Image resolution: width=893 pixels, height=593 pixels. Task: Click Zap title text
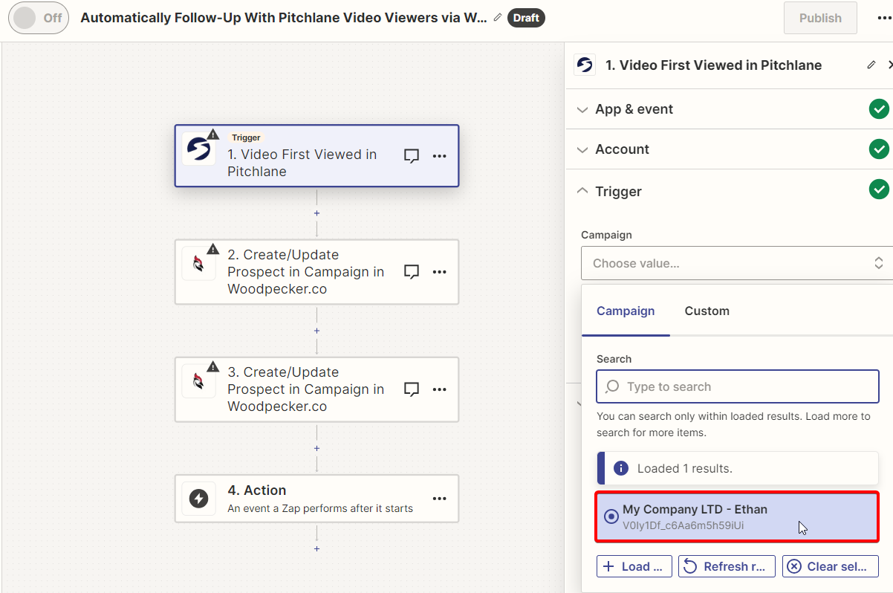(x=284, y=18)
